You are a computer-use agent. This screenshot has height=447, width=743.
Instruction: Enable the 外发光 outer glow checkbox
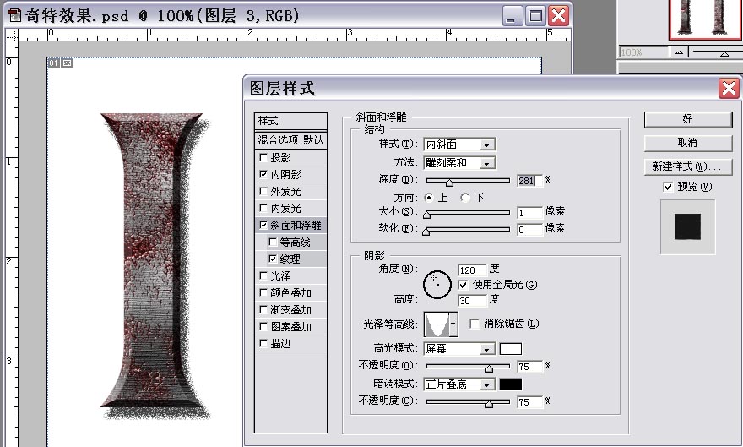coord(263,191)
